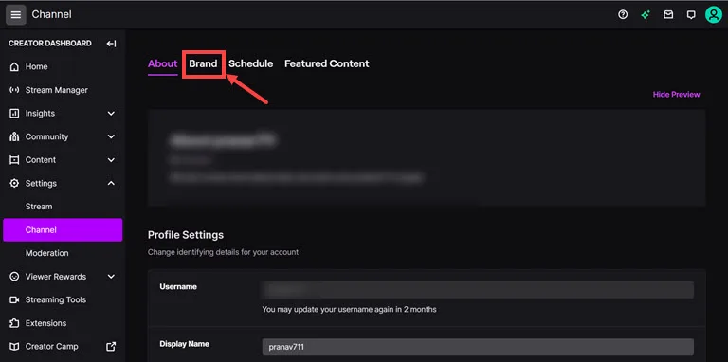Click the Extensions puzzle icon

coord(15,323)
